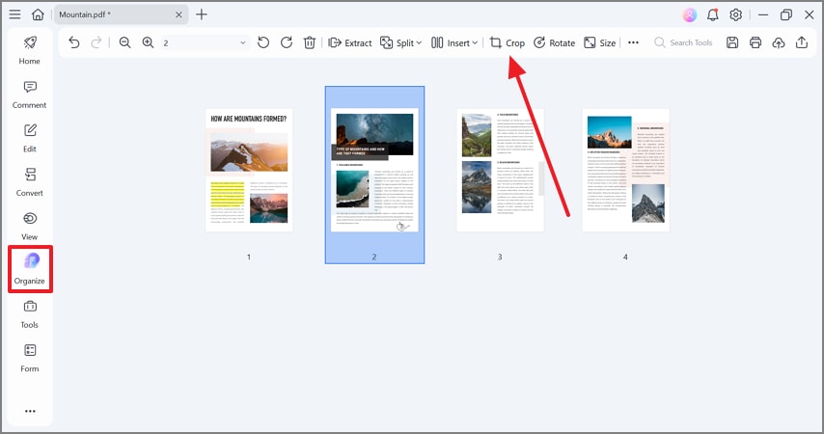Screen dimensions: 824x434
Task: Open a new tab with plus button
Action: click(x=202, y=14)
